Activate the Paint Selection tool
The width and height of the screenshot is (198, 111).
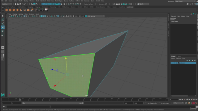point(3,23)
